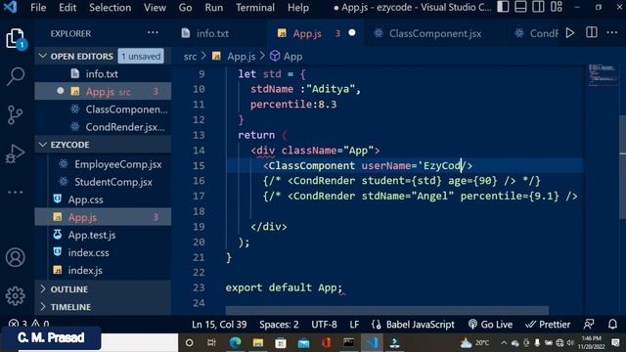Open the Explorer view in activity bar
This screenshot has height=352, width=626.
tap(16, 39)
